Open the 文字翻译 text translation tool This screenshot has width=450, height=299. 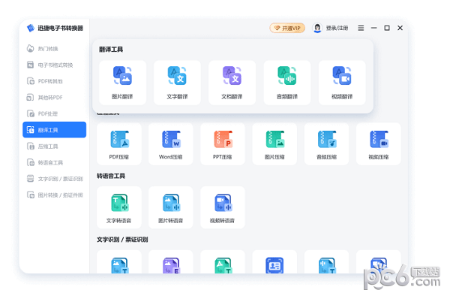pyautogui.click(x=177, y=83)
